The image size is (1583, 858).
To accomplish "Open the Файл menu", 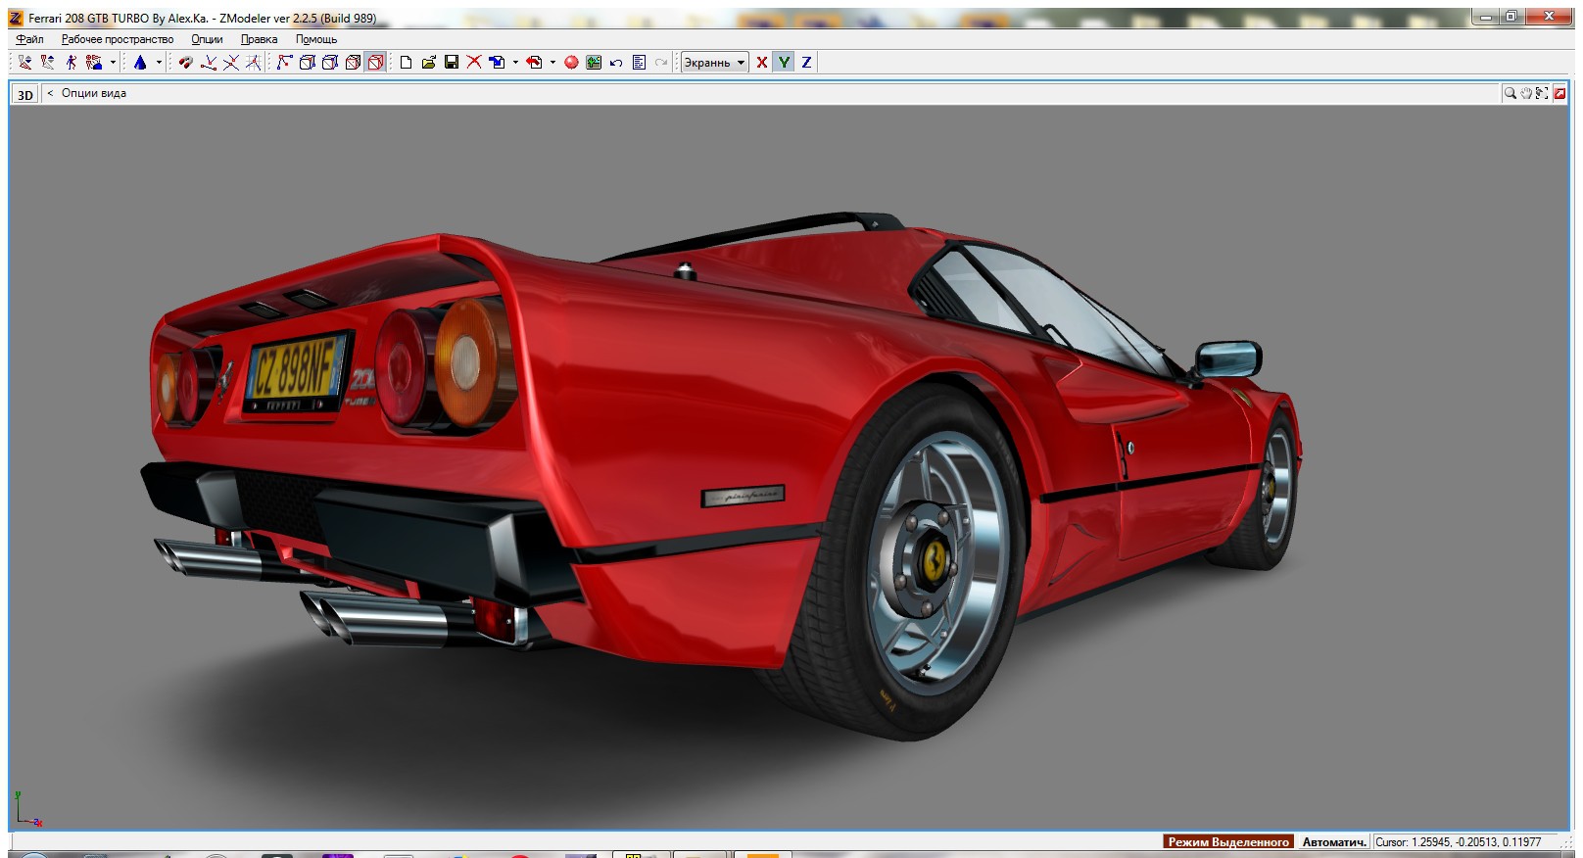I will coord(29,39).
